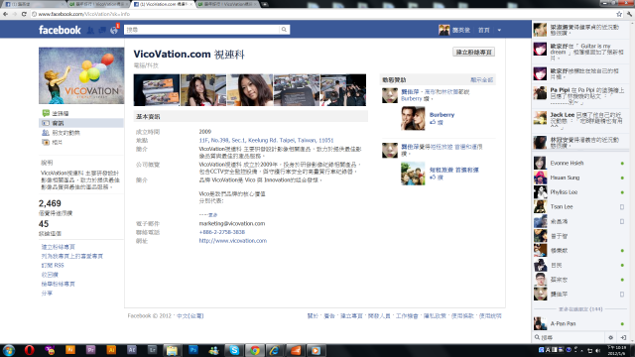
Task: Open Jack Lee's ticker story
Action: point(579,119)
